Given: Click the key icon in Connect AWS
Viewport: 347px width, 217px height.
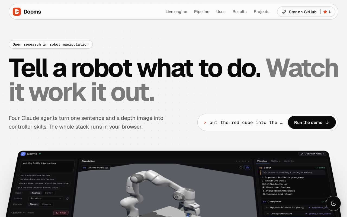Looking at the screenshot, I should [302, 154].
